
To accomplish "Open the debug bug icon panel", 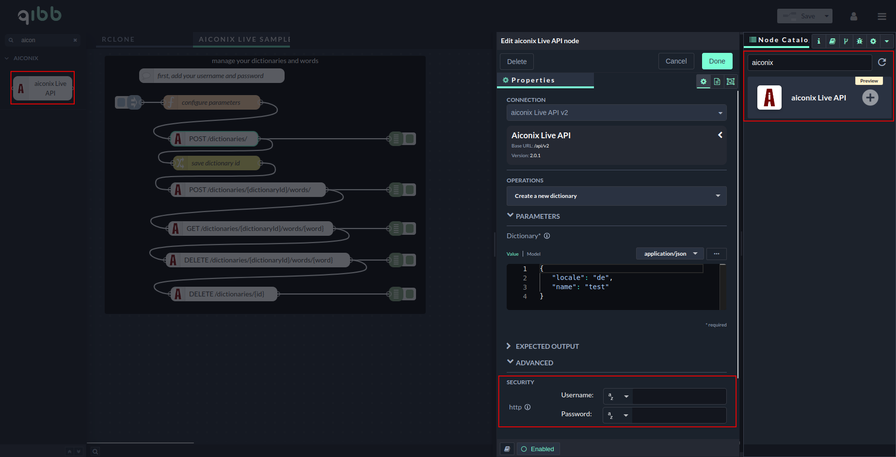I will pos(860,41).
